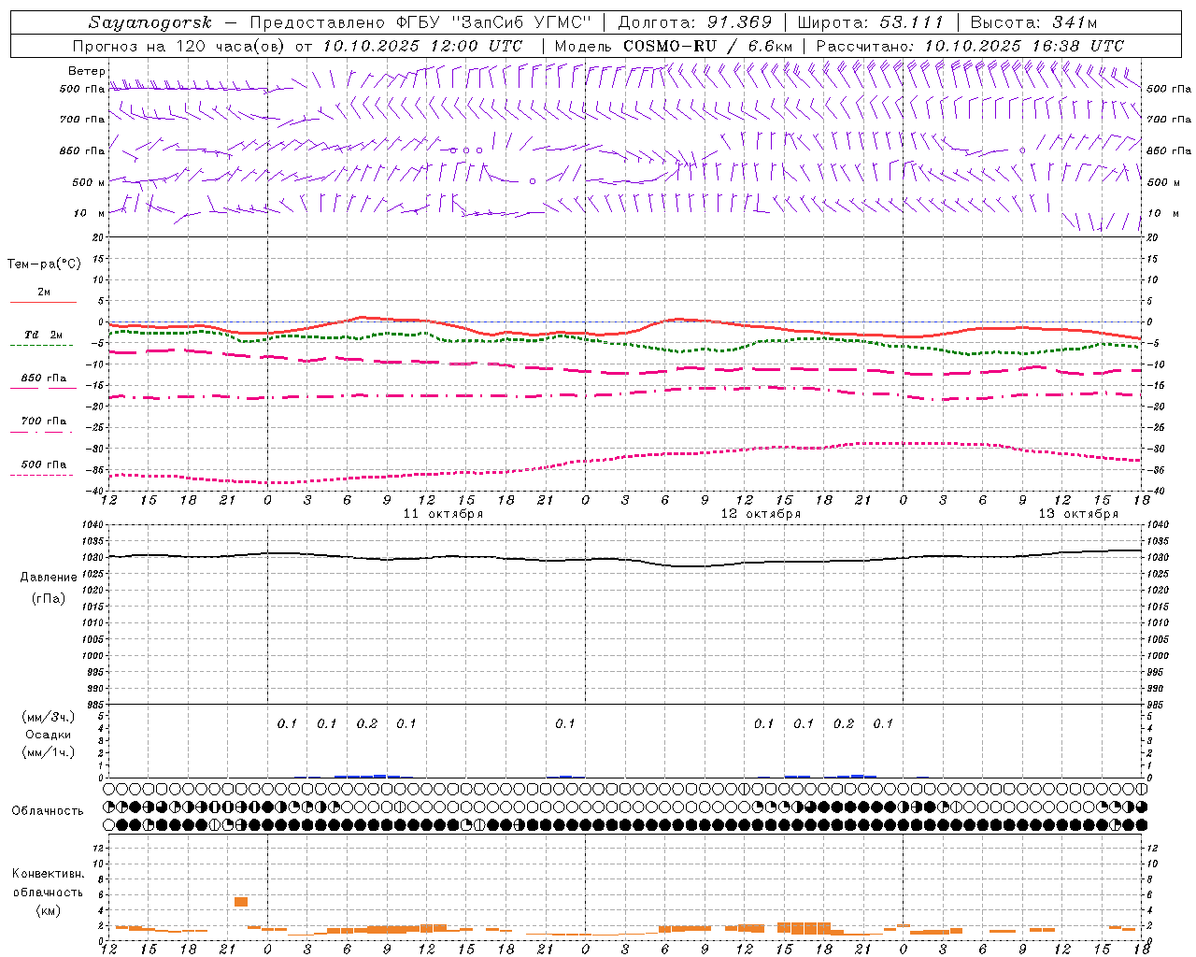Image resolution: width=1196 pixels, height=957 pixels.
Task: Click the Облачность cloud cover row label
Action: click(48, 811)
